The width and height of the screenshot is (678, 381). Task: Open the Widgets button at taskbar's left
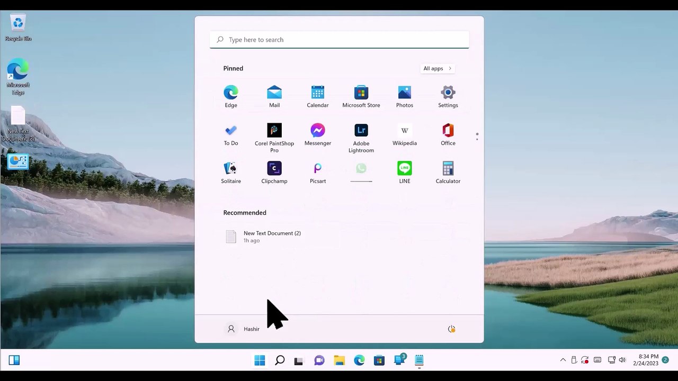14,360
